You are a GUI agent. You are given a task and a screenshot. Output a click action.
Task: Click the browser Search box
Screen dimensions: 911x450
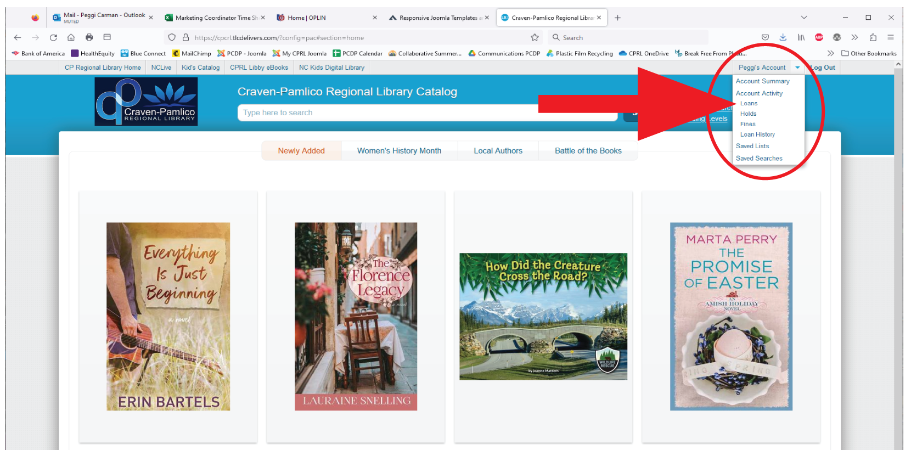click(628, 38)
